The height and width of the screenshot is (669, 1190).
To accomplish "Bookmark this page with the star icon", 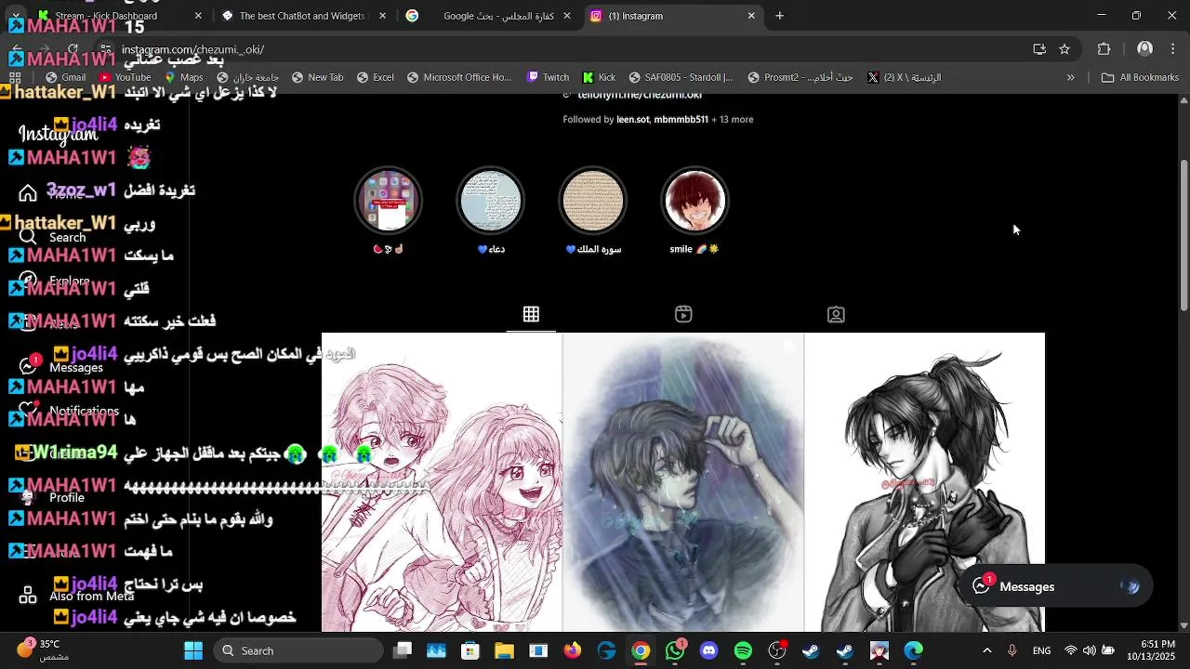I will (1064, 49).
